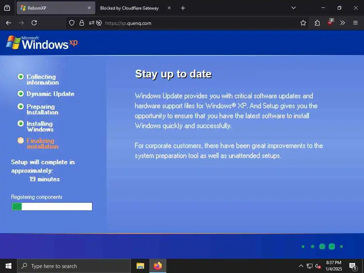Screen dimensions: 364x273
Task: Open the clock showing 8:37 PM
Action: point(333,266)
